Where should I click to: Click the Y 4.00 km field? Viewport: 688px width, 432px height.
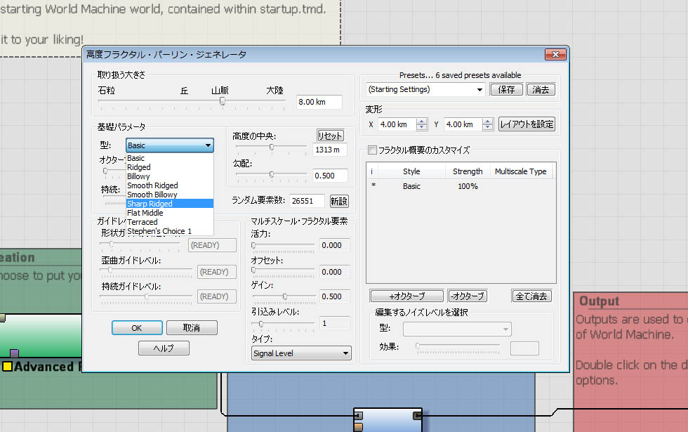pyautogui.click(x=463, y=124)
